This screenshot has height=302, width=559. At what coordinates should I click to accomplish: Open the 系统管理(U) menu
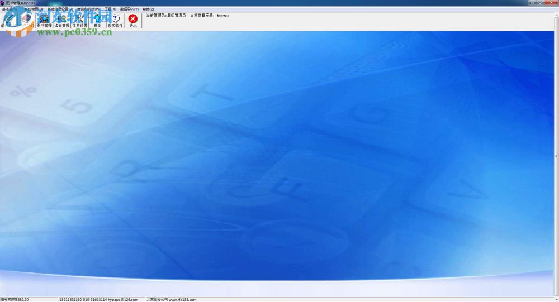pos(34,9)
